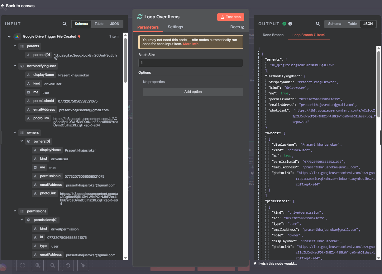382x274 pixels.
Task: Select the photoLink field under lastModifyingUser
Action: pyautogui.click(x=38, y=118)
